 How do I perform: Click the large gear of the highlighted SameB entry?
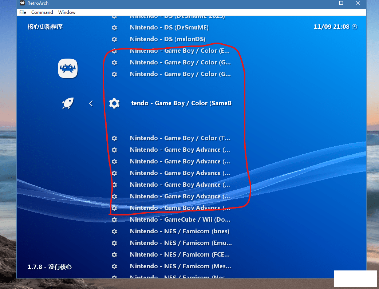[x=114, y=103]
